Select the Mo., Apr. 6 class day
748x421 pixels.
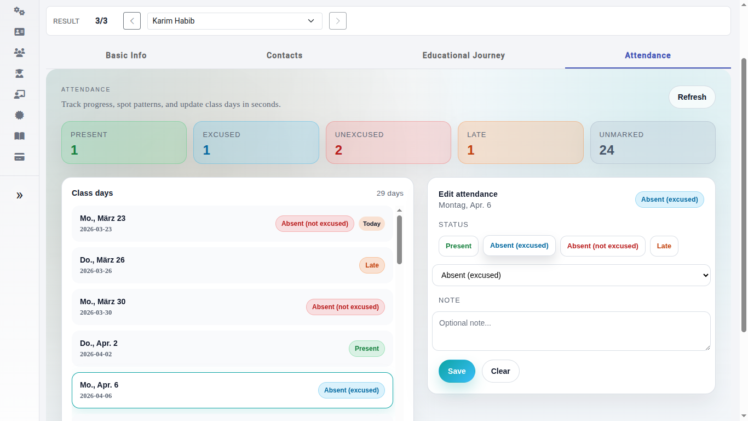point(232,390)
